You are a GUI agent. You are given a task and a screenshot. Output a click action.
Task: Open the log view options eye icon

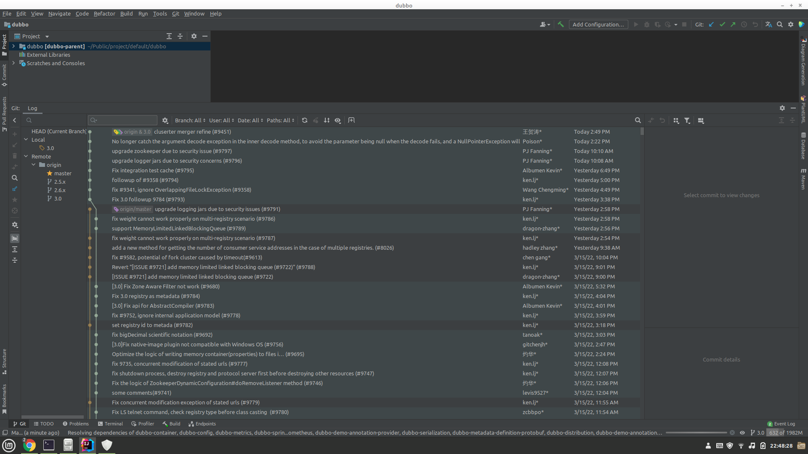(338, 120)
